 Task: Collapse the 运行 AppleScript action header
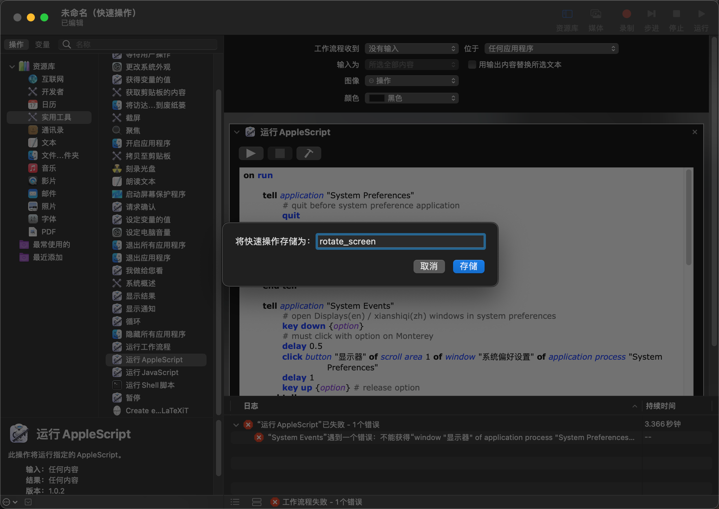point(237,132)
